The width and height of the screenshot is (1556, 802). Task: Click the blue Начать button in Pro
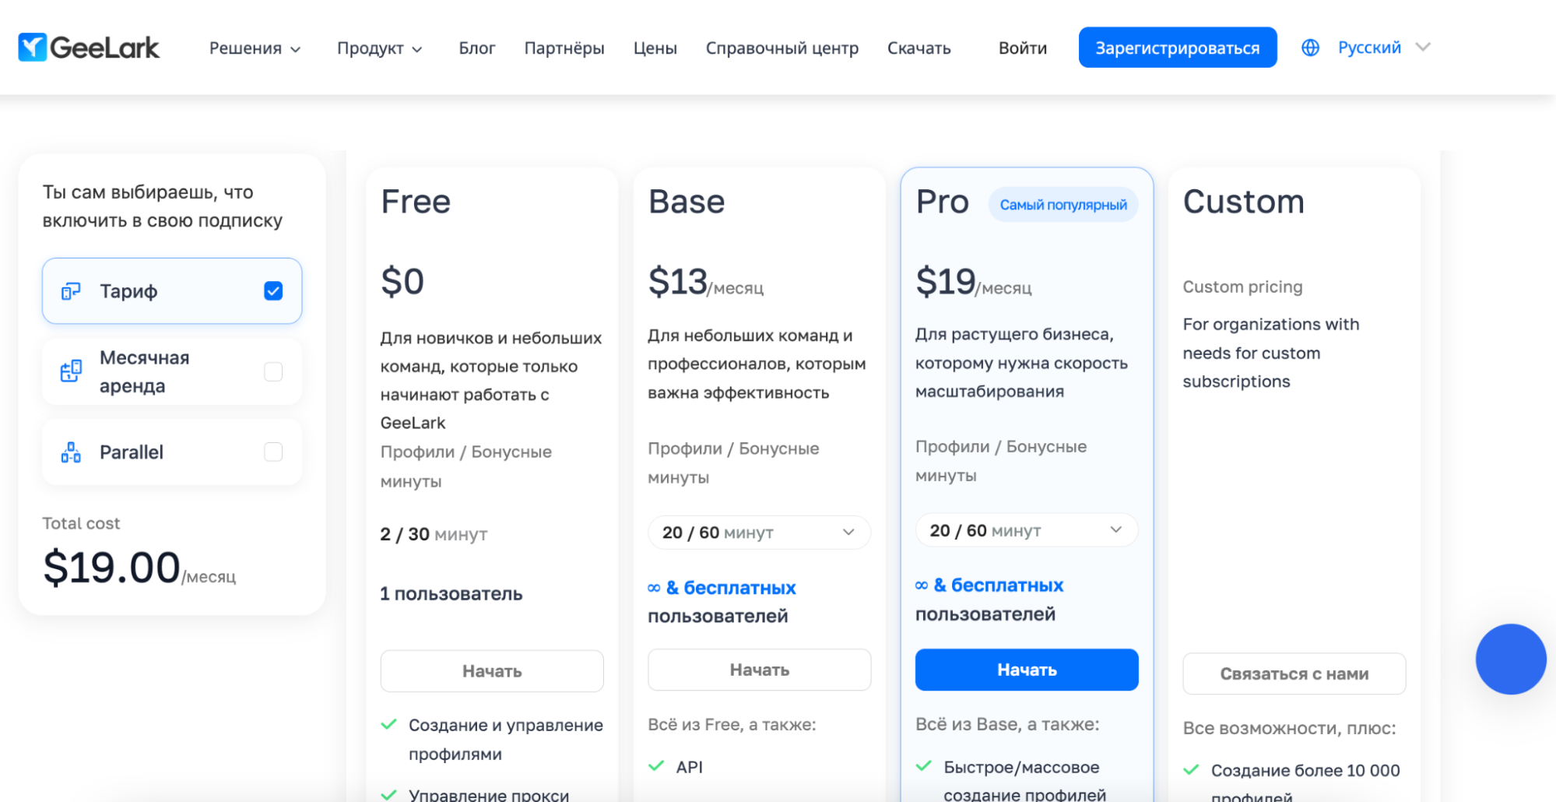coord(1027,670)
